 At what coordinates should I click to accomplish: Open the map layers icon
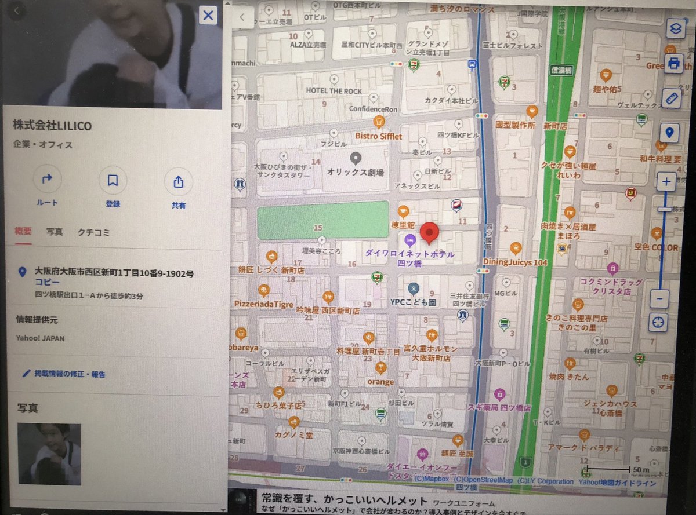(x=675, y=28)
